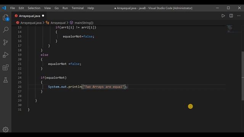
Task: Minimize the Visual Studio Code window
Action: tap(217, 8)
